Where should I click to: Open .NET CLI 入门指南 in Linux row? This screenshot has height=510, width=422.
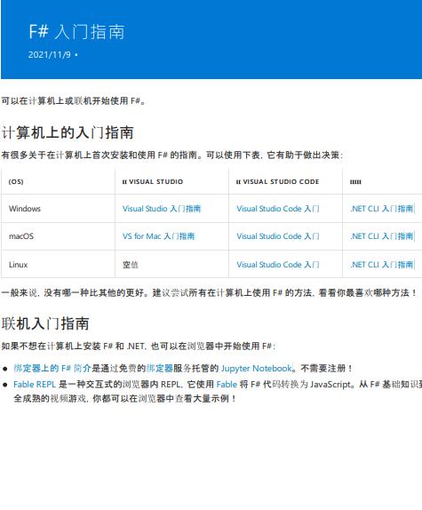tap(382, 265)
